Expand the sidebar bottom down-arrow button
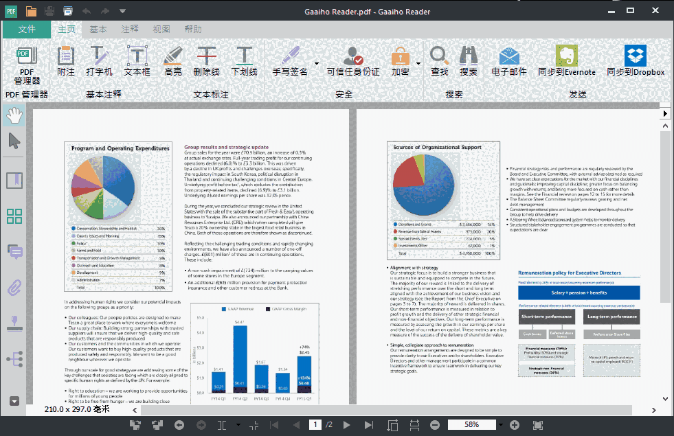 click(x=14, y=401)
